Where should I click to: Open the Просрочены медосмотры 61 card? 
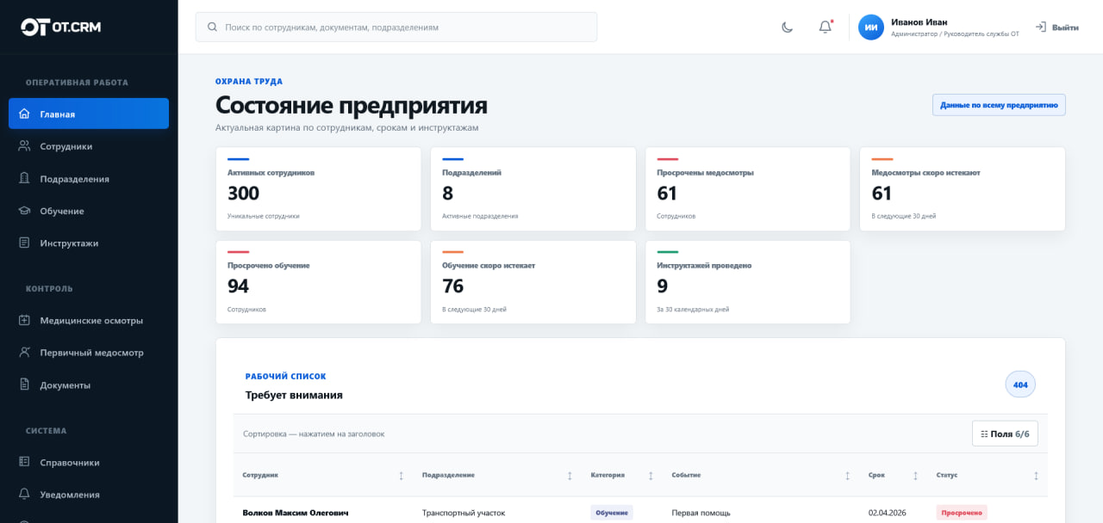[747, 189]
